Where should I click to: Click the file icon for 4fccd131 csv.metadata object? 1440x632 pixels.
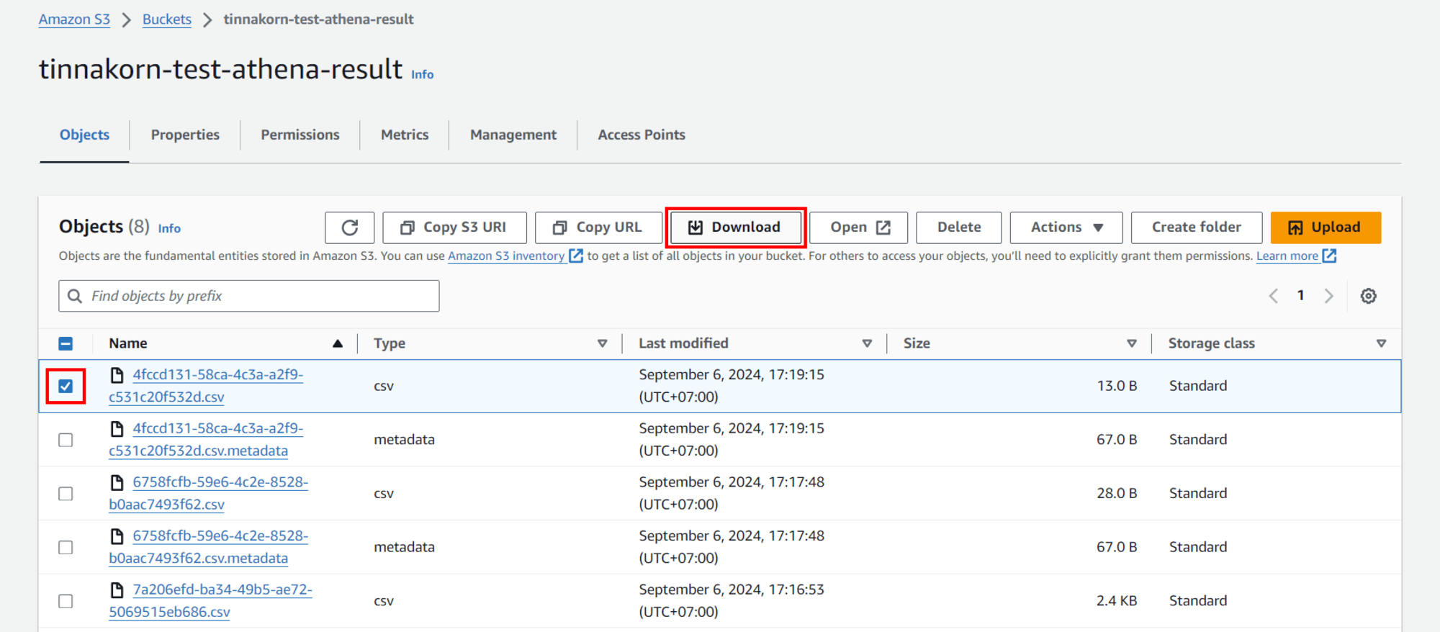pyautogui.click(x=117, y=429)
